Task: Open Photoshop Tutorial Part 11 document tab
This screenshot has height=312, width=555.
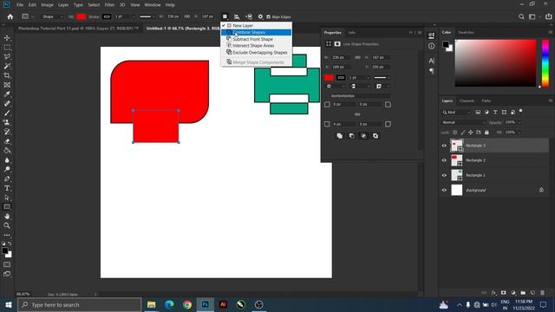Action: pos(78,29)
